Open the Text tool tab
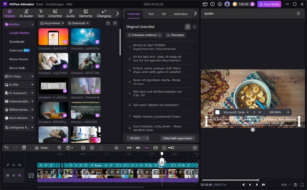 (x=41, y=13)
